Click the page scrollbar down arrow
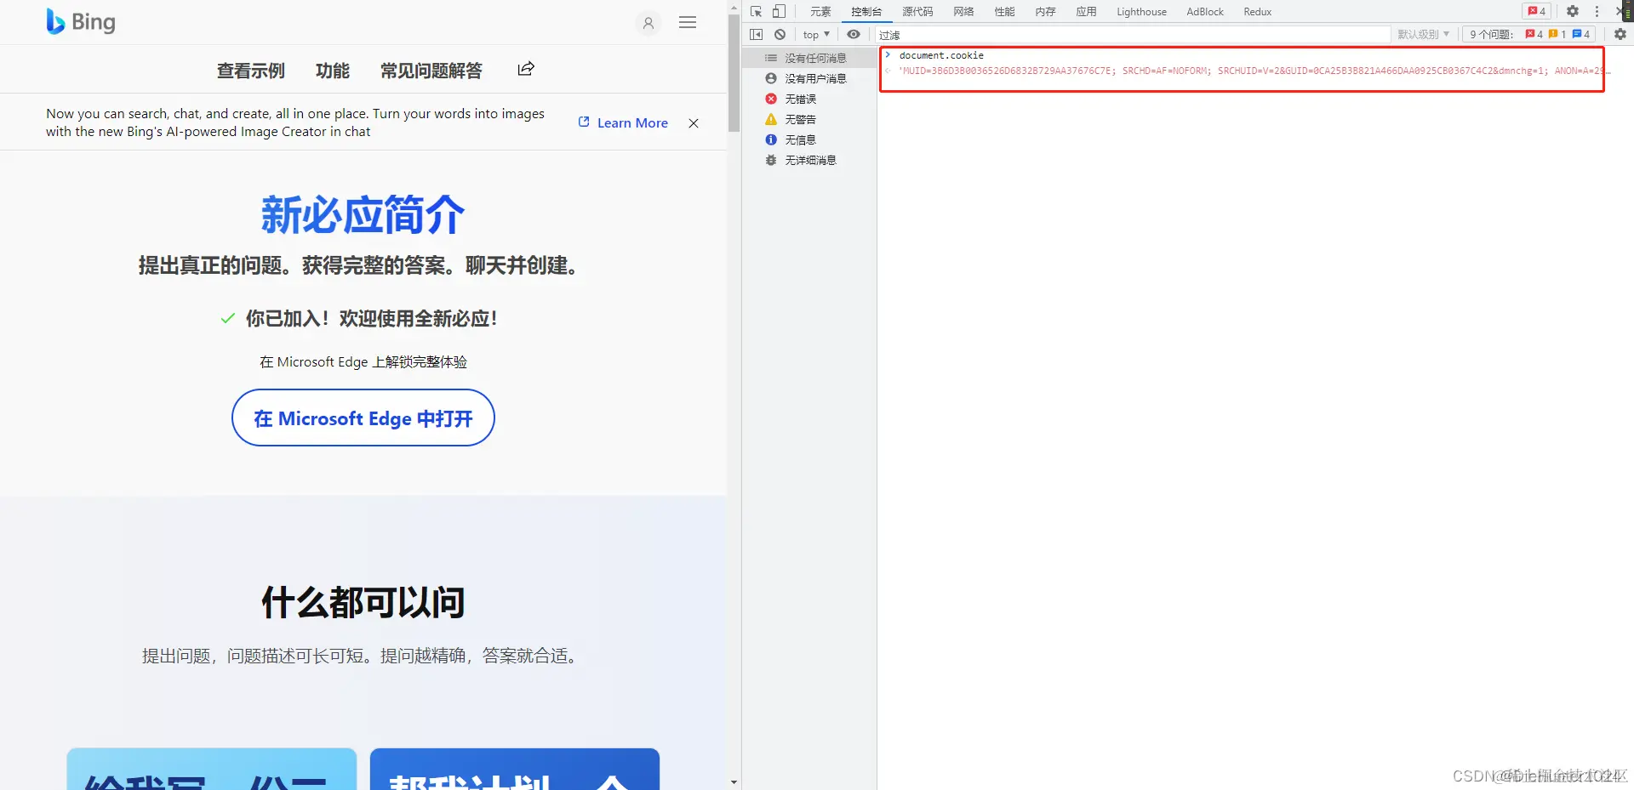 pos(734,782)
